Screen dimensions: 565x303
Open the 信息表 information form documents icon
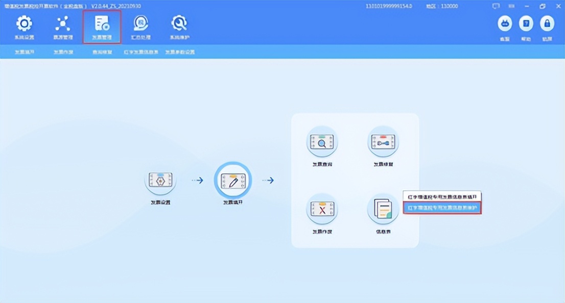click(383, 208)
